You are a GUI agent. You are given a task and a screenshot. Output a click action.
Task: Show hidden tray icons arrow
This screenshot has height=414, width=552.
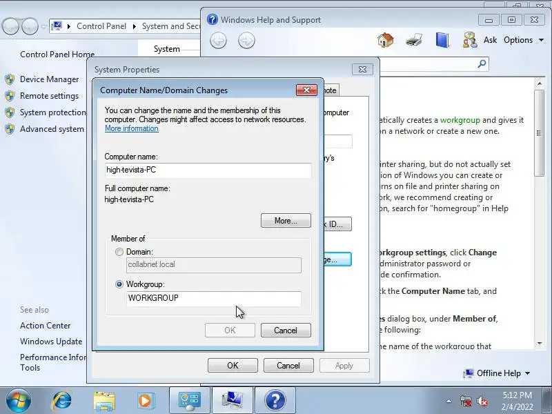(x=449, y=401)
